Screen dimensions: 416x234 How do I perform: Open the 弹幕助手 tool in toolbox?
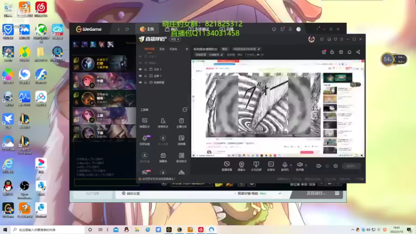(x=145, y=123)
